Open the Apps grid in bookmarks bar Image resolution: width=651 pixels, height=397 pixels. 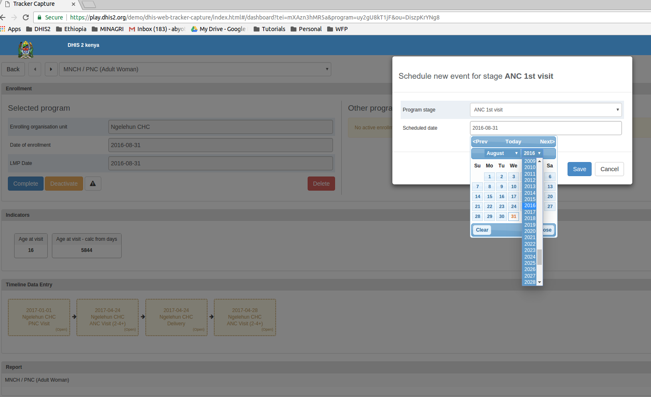tap(11, 29)
